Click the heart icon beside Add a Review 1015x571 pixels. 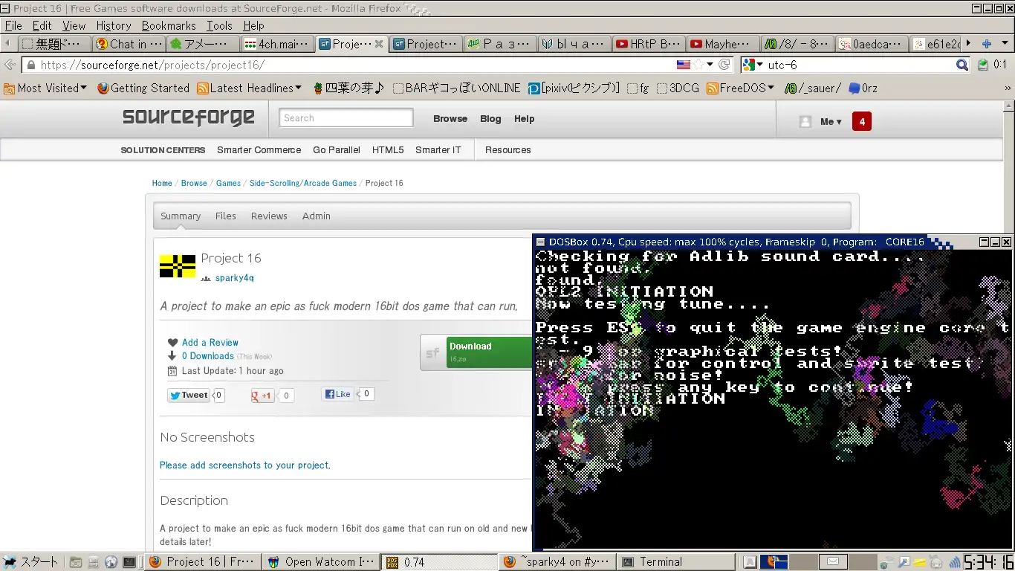(172, 343)
